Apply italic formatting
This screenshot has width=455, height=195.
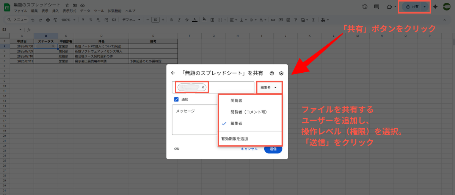[x=179, y=20]
